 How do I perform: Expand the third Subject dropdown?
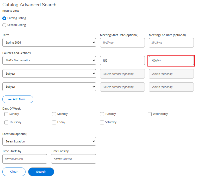(x=49, y=87)
